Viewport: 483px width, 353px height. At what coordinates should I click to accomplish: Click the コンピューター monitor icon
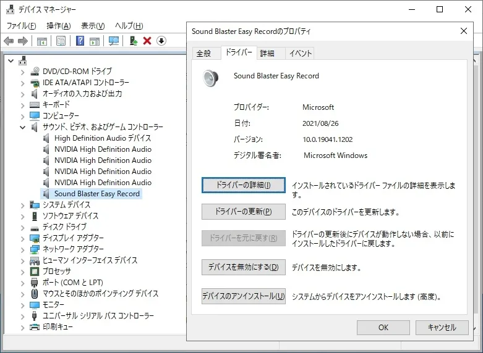tap(35, 116)
